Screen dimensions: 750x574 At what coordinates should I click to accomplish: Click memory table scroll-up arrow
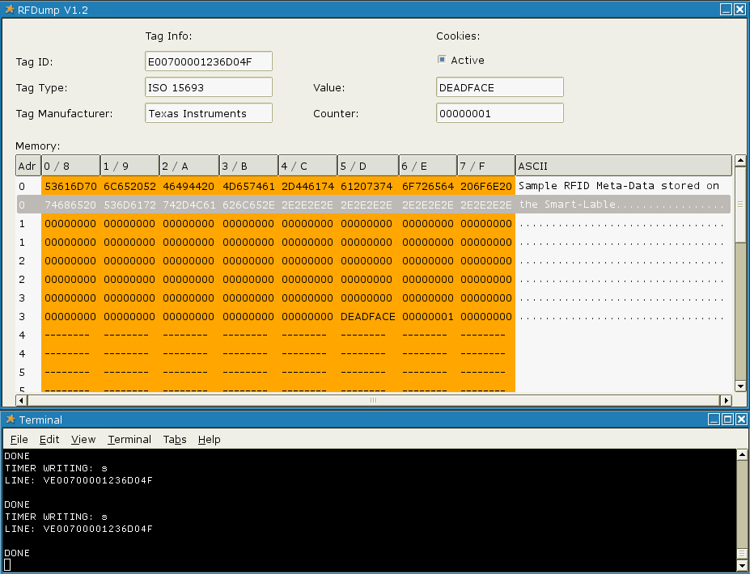coord(740,161)
